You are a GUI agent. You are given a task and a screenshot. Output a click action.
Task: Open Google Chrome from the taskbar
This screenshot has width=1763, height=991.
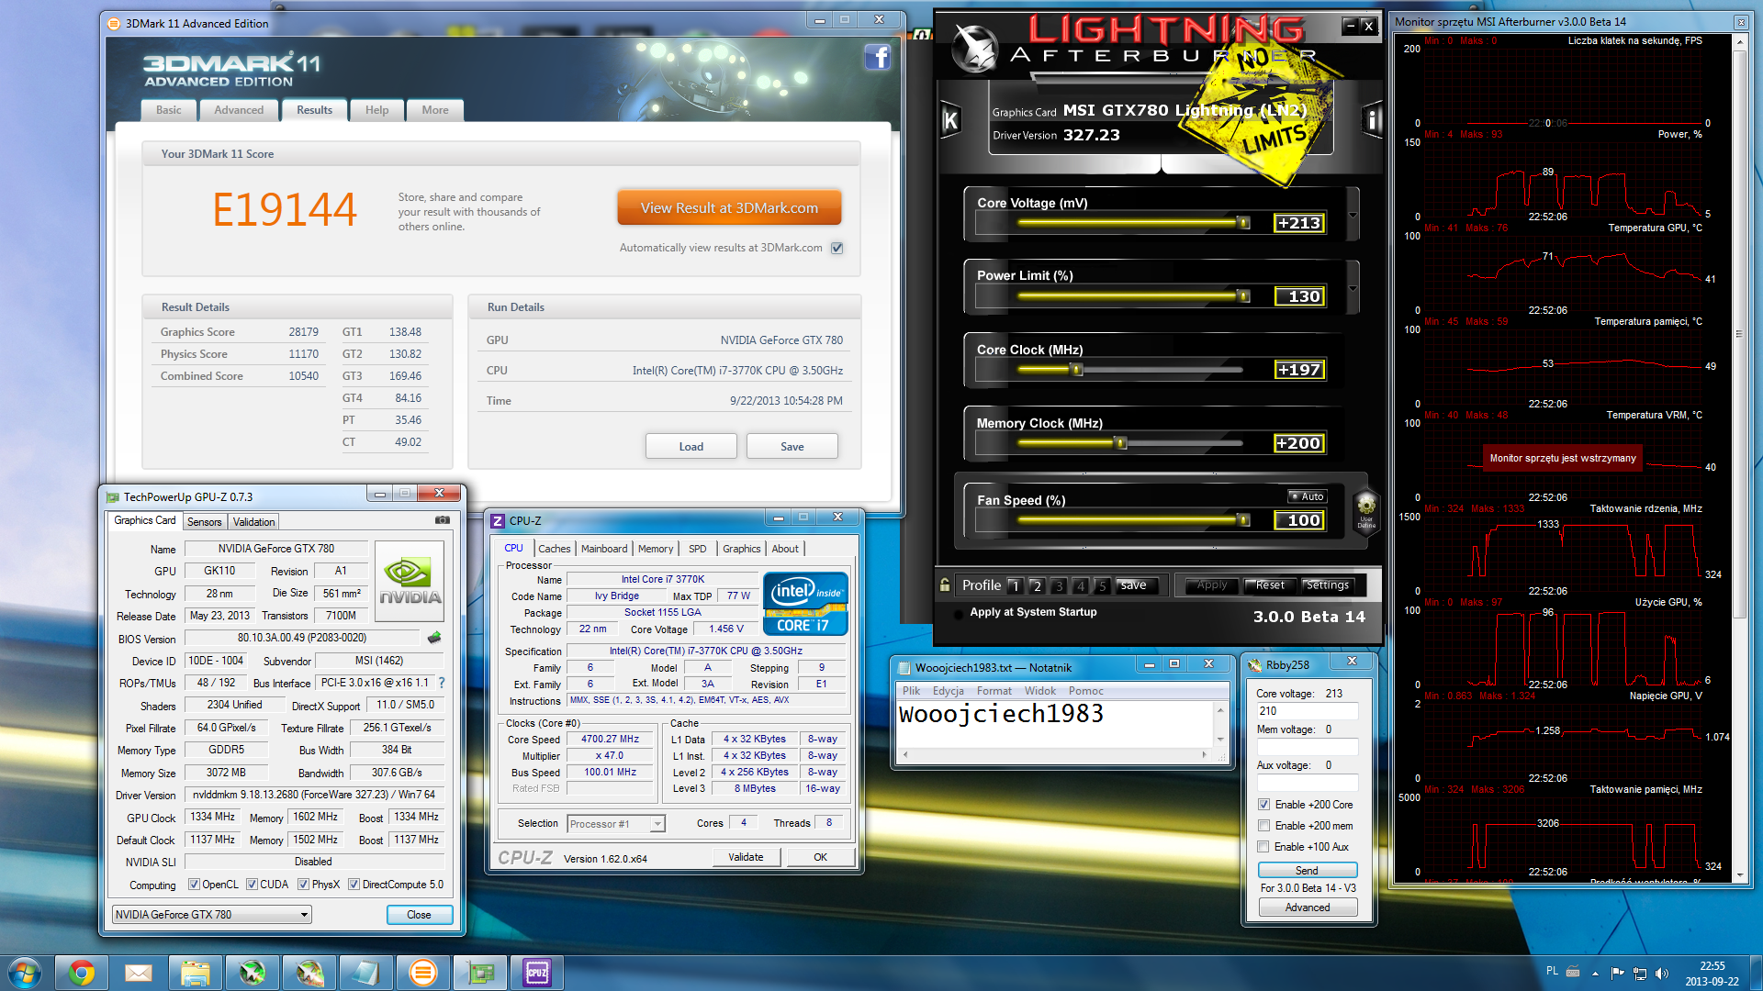pos(82,973)
